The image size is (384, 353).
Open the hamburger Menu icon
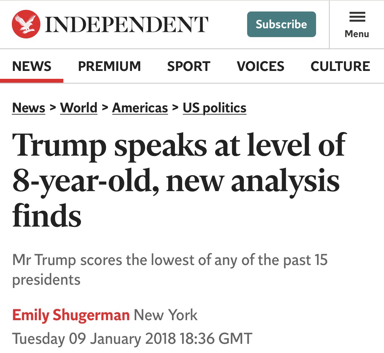[x=357, y=17]
